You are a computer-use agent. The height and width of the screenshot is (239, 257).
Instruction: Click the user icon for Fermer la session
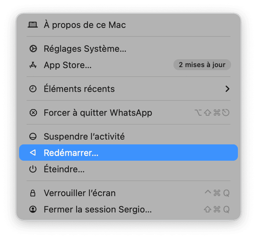[33, 210]
